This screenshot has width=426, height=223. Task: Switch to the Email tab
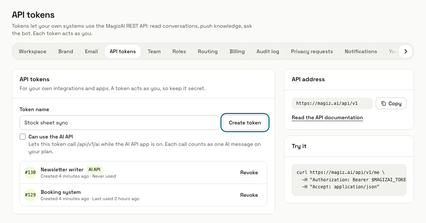tap(91, 52)
